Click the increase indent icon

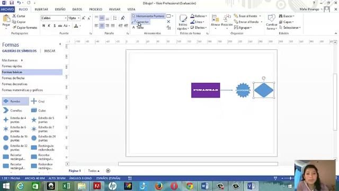(126, 25)
